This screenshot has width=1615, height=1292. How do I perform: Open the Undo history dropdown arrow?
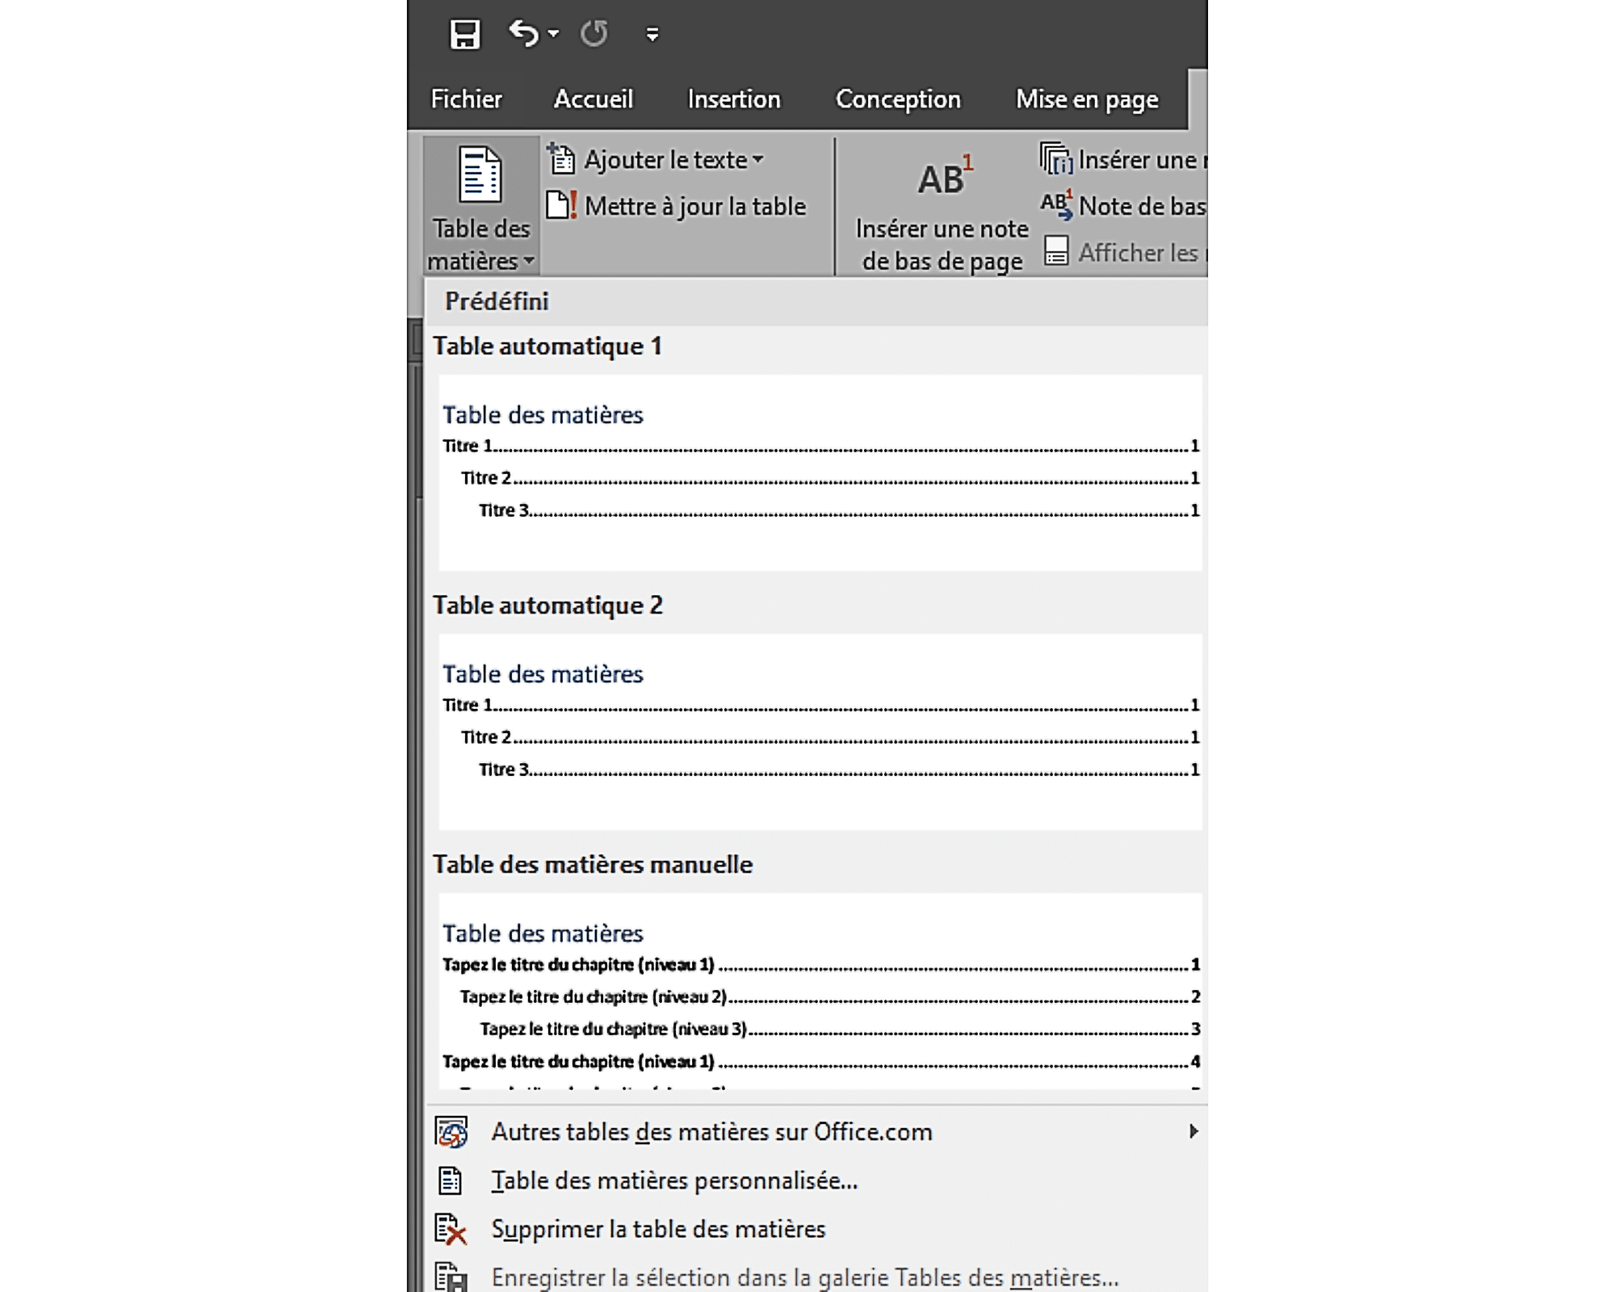(553, 34)
